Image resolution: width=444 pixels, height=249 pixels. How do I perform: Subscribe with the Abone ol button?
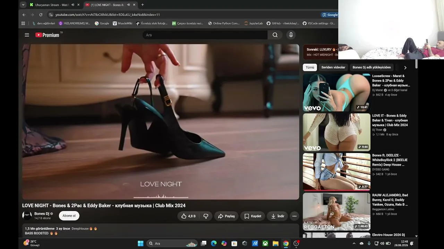pyautogui.click(x=69, y=216)
